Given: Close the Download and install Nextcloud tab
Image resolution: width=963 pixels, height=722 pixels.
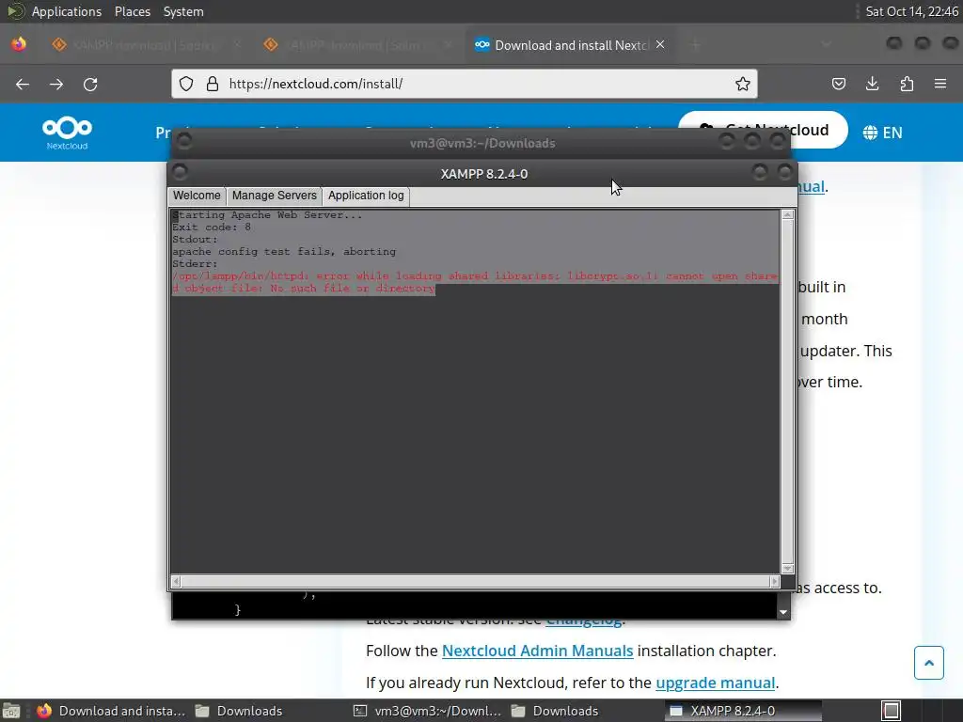Looking at the screenshot, I should click(x=660, y=44).
